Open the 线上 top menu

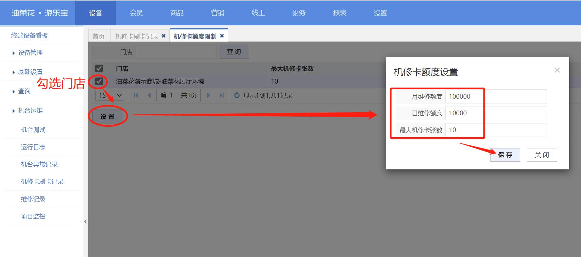258,13
